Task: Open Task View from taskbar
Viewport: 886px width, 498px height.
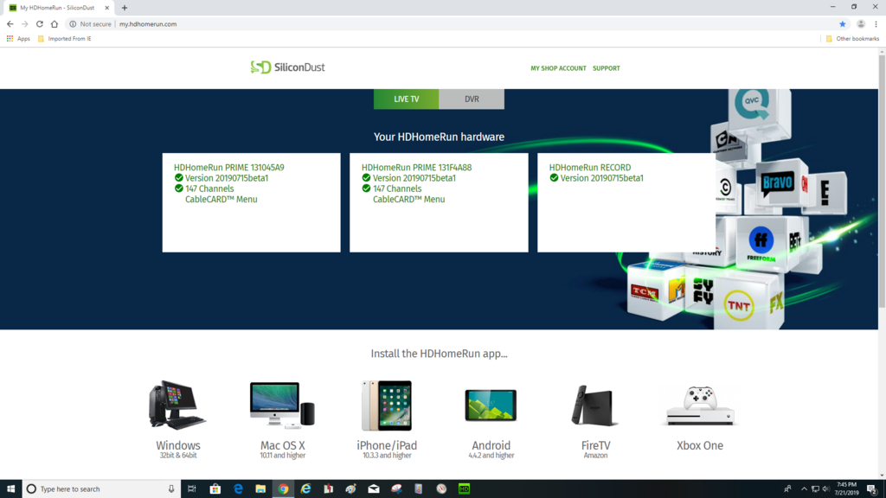Action: click(x=192, y=489)
